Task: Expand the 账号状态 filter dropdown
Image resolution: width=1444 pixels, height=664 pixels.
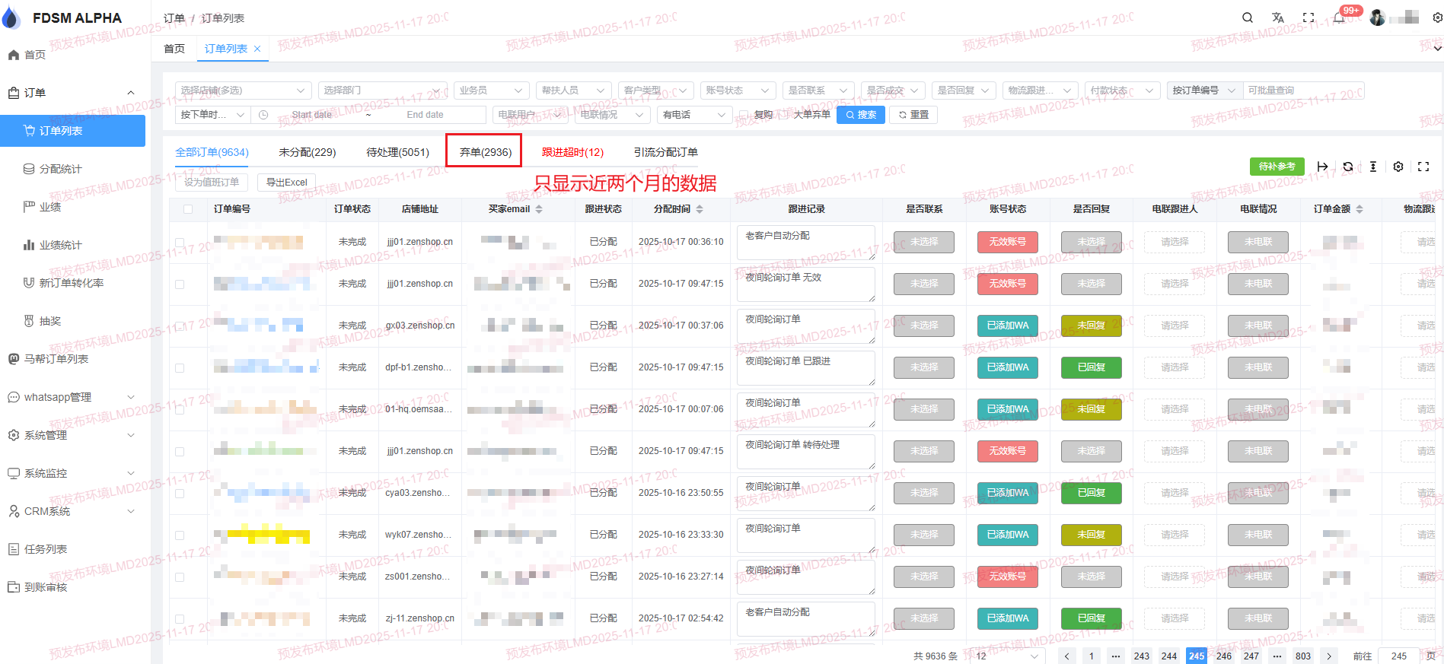Action: 737,91
